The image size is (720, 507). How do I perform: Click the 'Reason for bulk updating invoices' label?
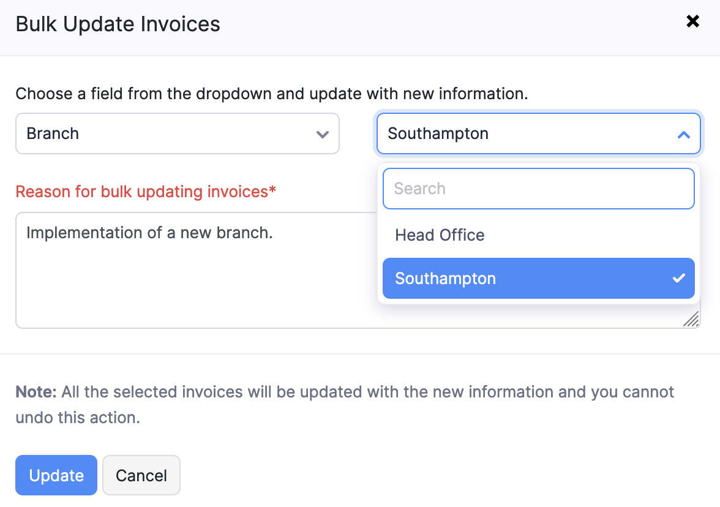tap(146, 192)
